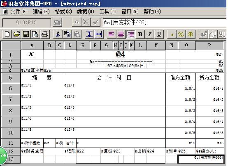Click the 会计科目 header cell

click(114, 78)
